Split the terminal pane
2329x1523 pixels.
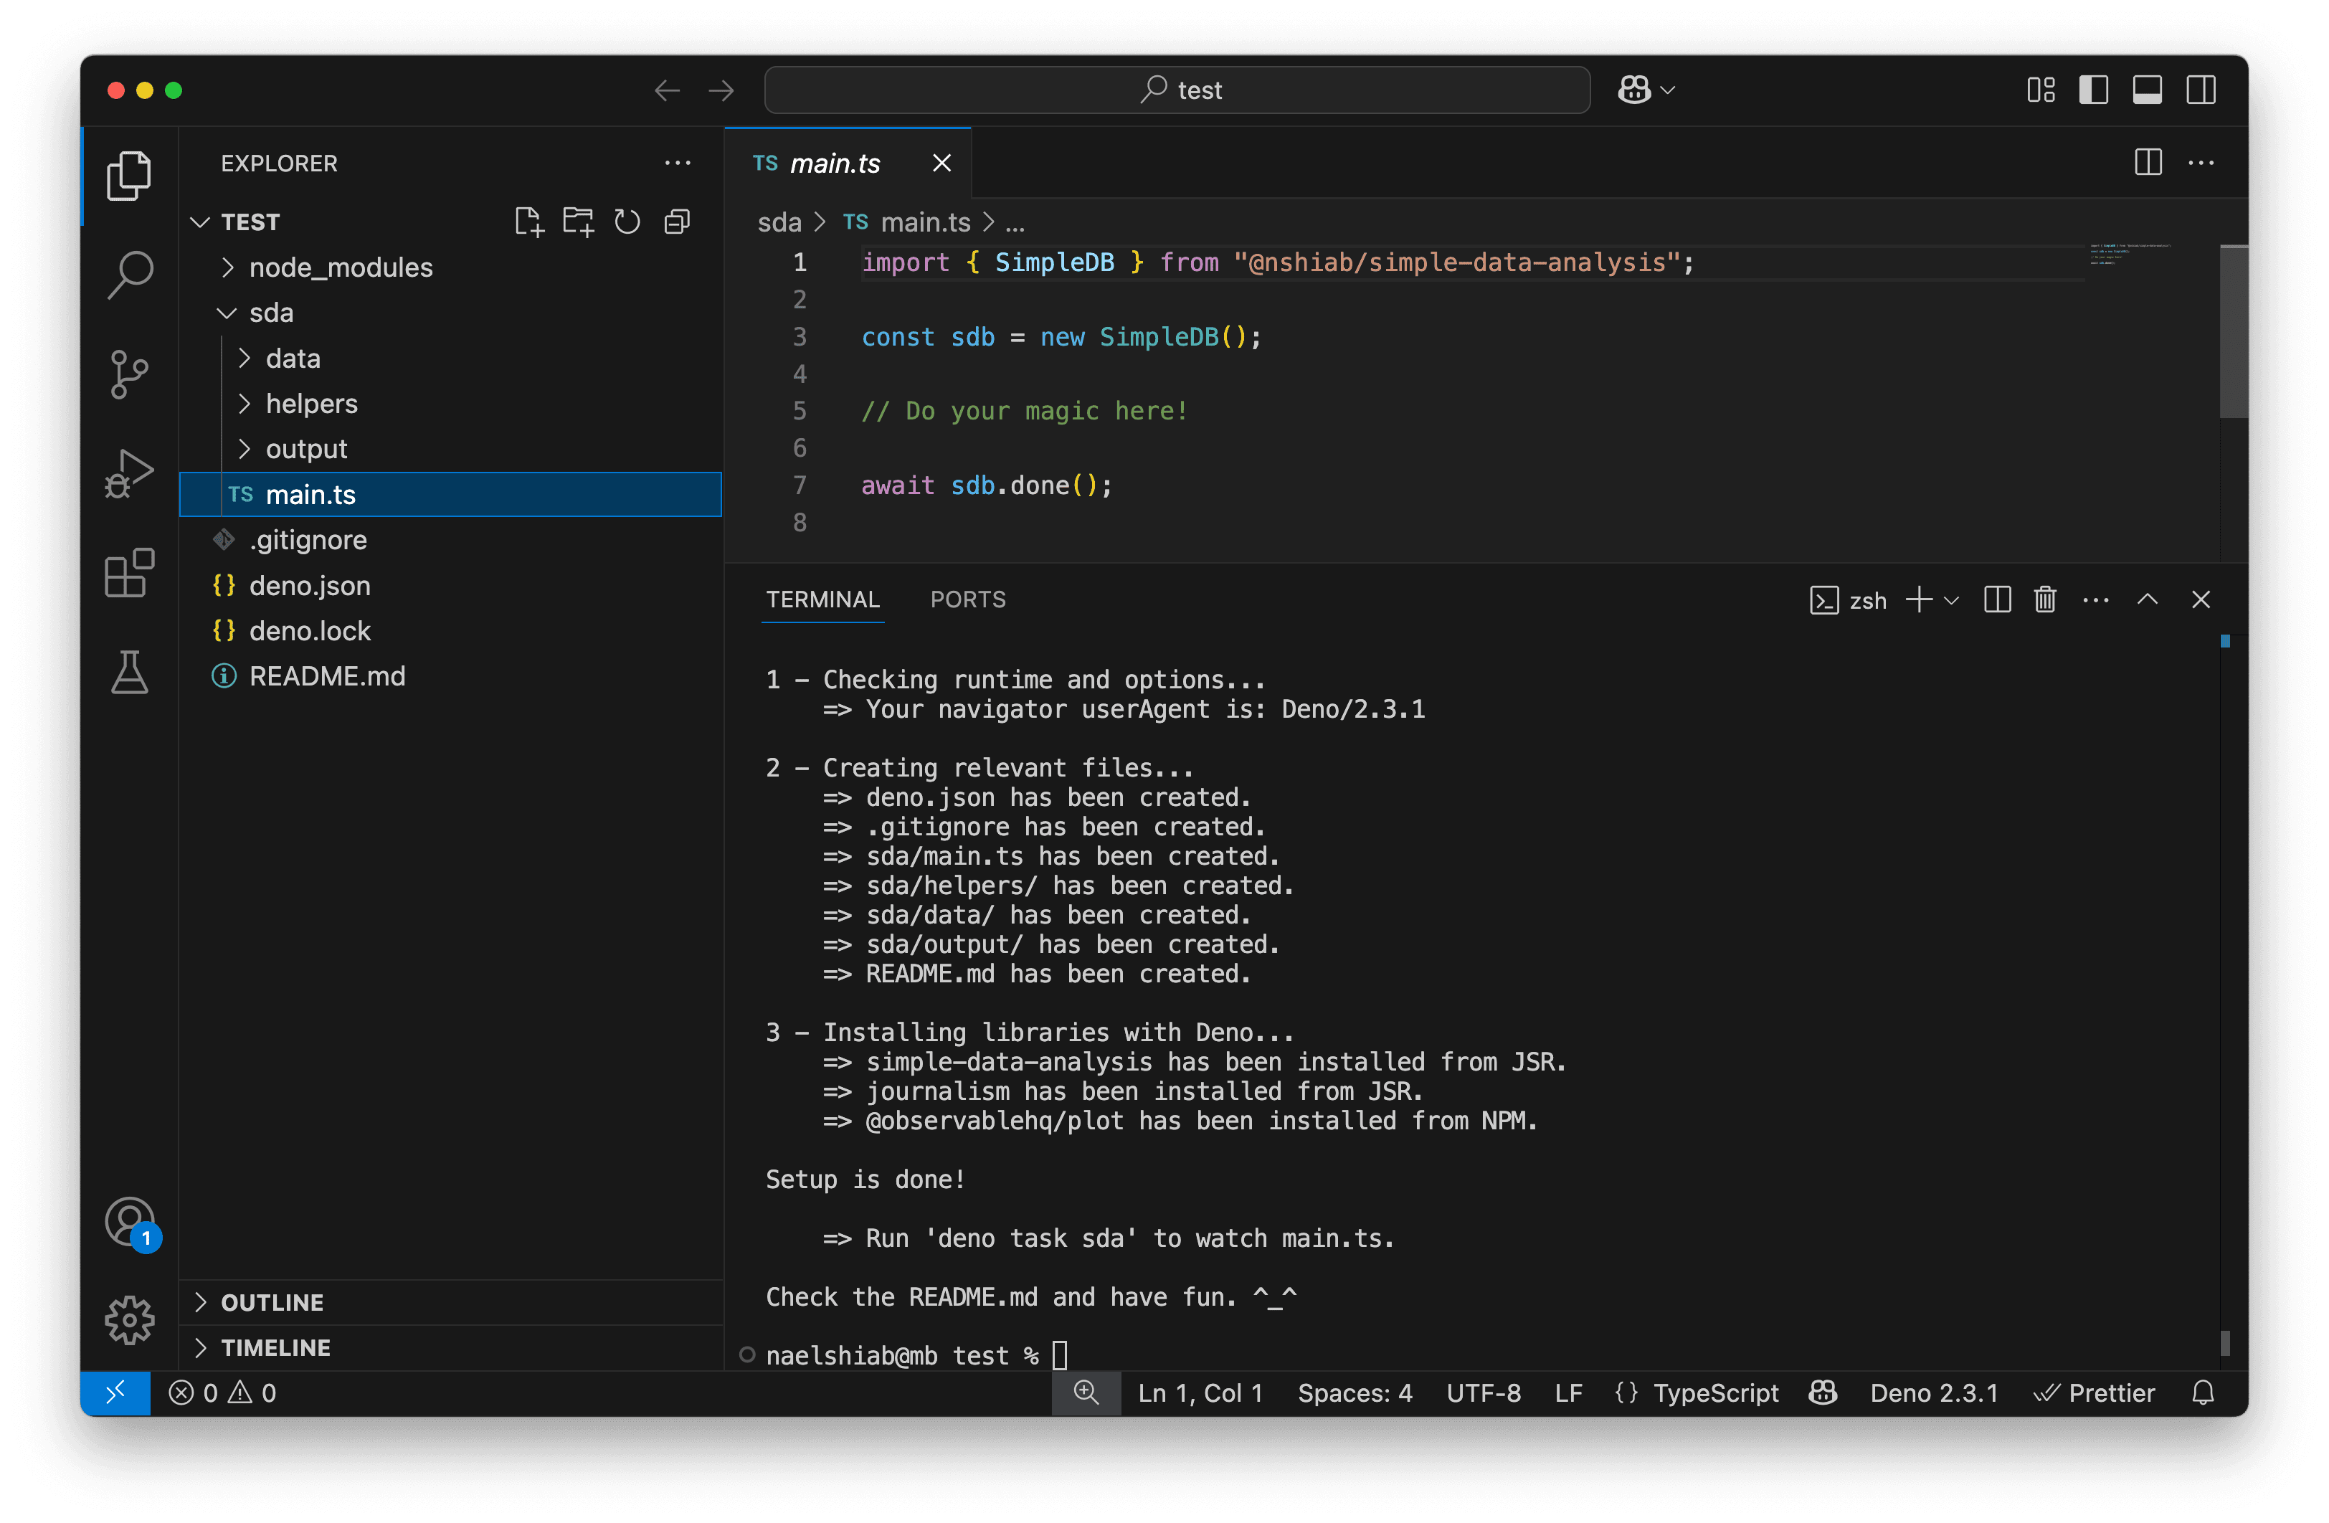coord(1996,599)
